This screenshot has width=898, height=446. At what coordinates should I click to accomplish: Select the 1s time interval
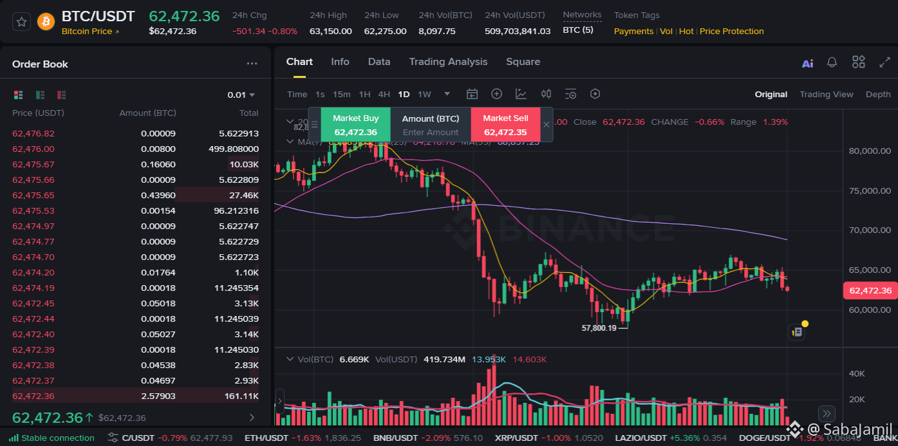tap(320, 94)
